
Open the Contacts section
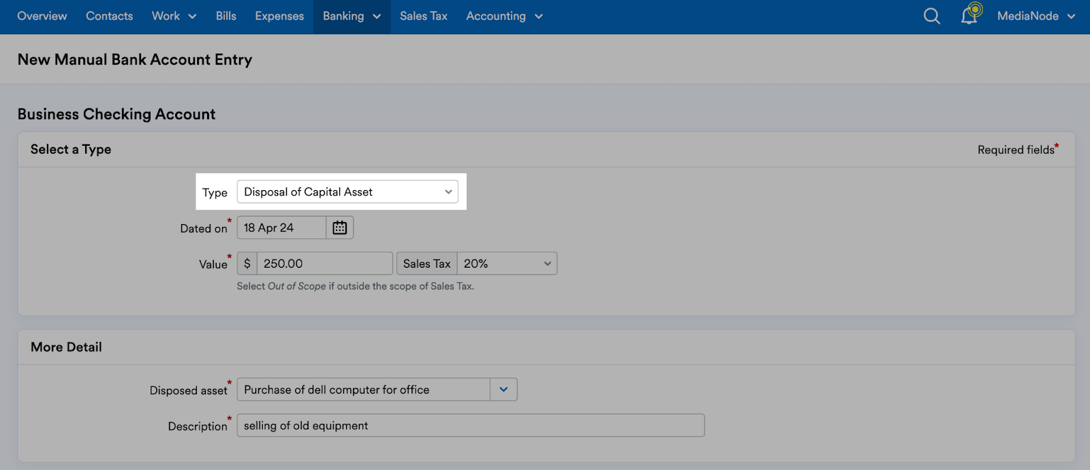pyautogui.click(x=109, y=16)
